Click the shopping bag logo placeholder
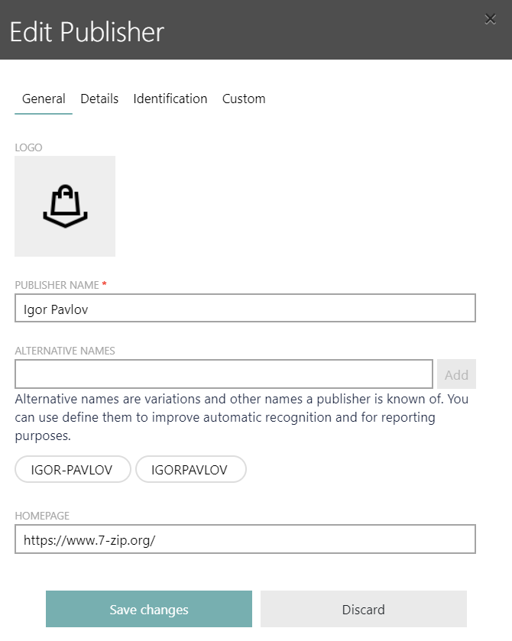Screen dimensions: 512x641 click(x=65, y=206)
